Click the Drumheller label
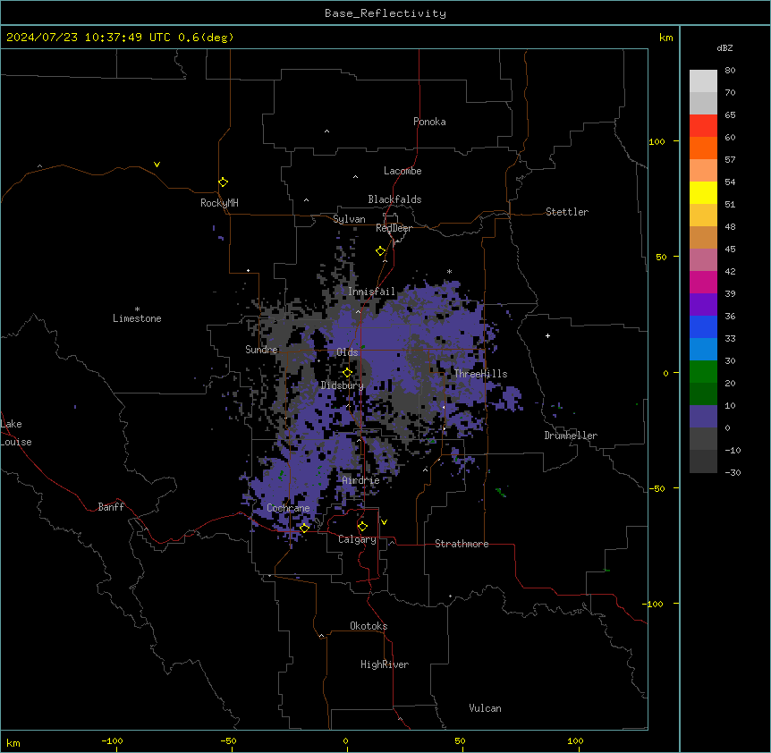Viewport: 771px width, 753px height. point(571,436)
